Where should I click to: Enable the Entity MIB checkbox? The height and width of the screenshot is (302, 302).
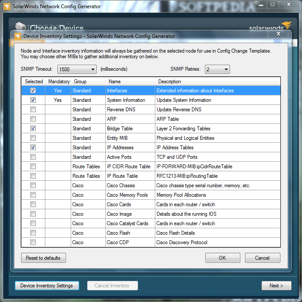(x=33, y=138)
